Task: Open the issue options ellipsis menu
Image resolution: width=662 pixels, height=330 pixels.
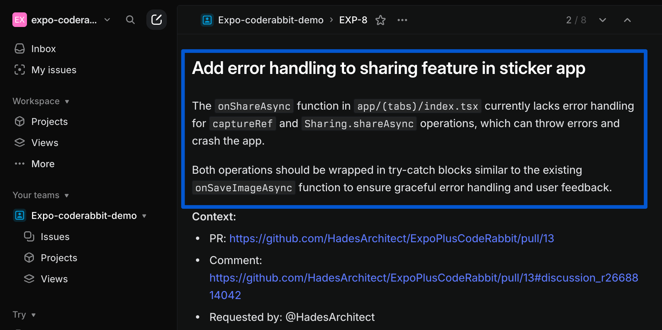Action: pyautogui.click(x=402, y=20)
